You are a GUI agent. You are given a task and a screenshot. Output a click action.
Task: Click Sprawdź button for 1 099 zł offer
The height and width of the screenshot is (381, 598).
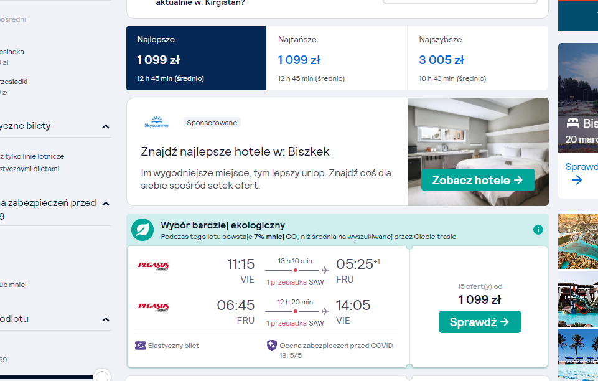[x=480, y=322]
